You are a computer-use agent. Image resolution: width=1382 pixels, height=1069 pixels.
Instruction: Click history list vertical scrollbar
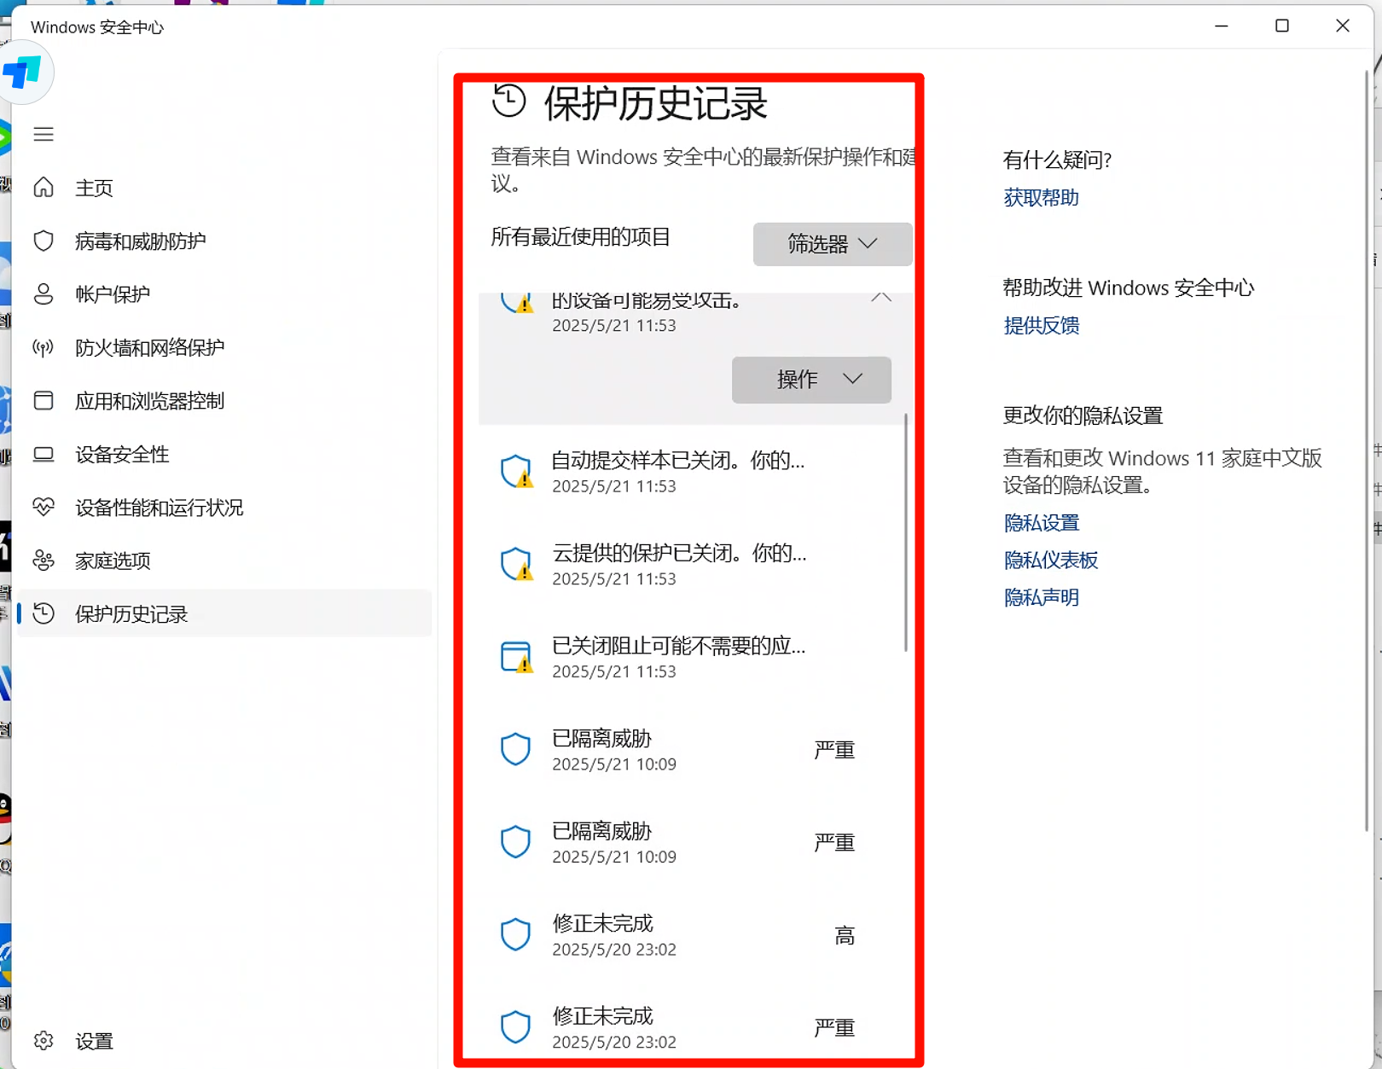905,533
